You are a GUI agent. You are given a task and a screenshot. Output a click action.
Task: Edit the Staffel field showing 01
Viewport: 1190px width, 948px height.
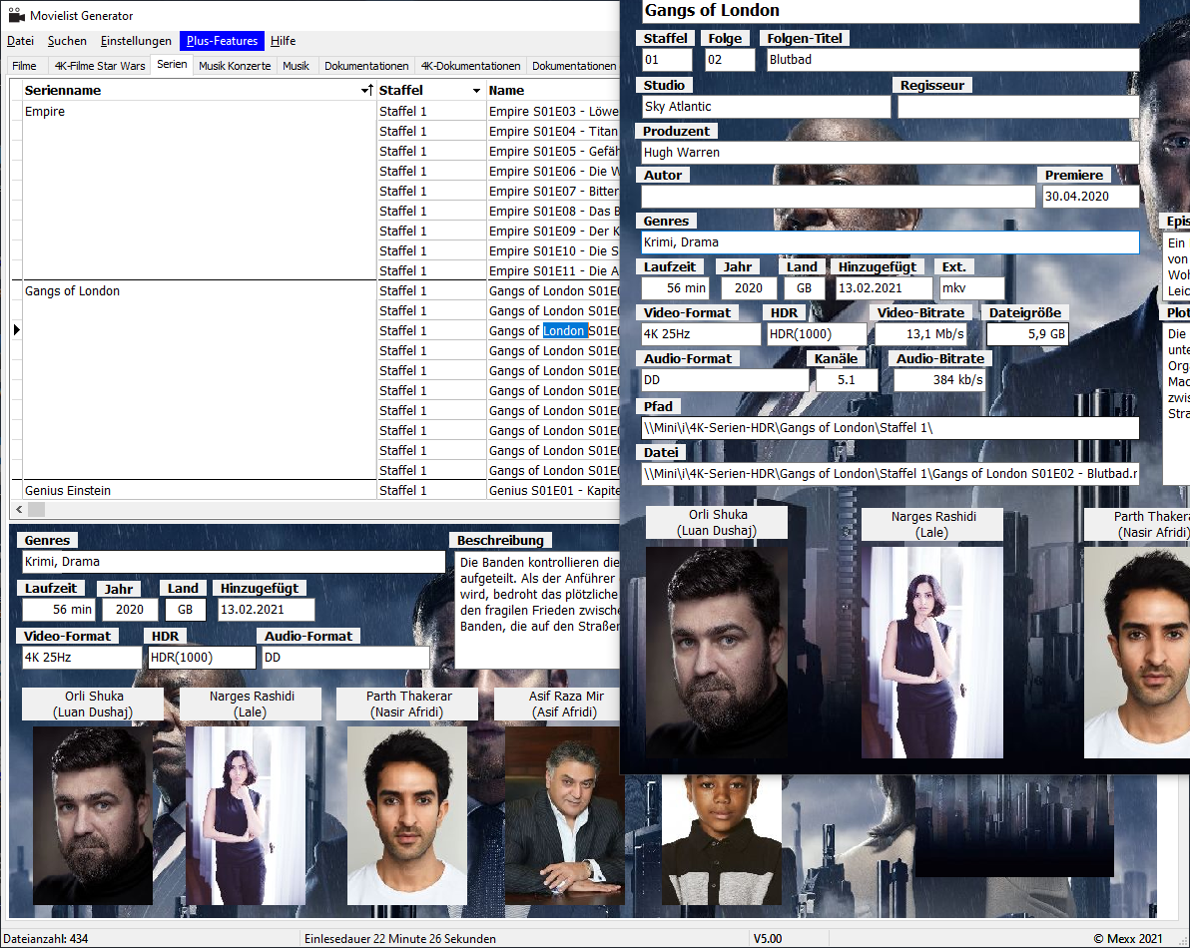(667, 60)
